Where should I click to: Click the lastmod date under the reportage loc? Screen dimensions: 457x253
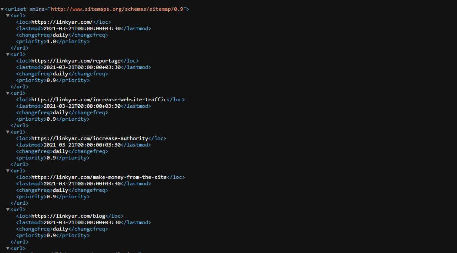[x=82, y=67]
